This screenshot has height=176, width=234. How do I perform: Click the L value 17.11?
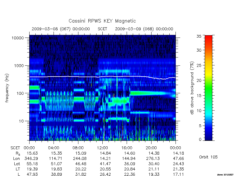coord(178,174)
